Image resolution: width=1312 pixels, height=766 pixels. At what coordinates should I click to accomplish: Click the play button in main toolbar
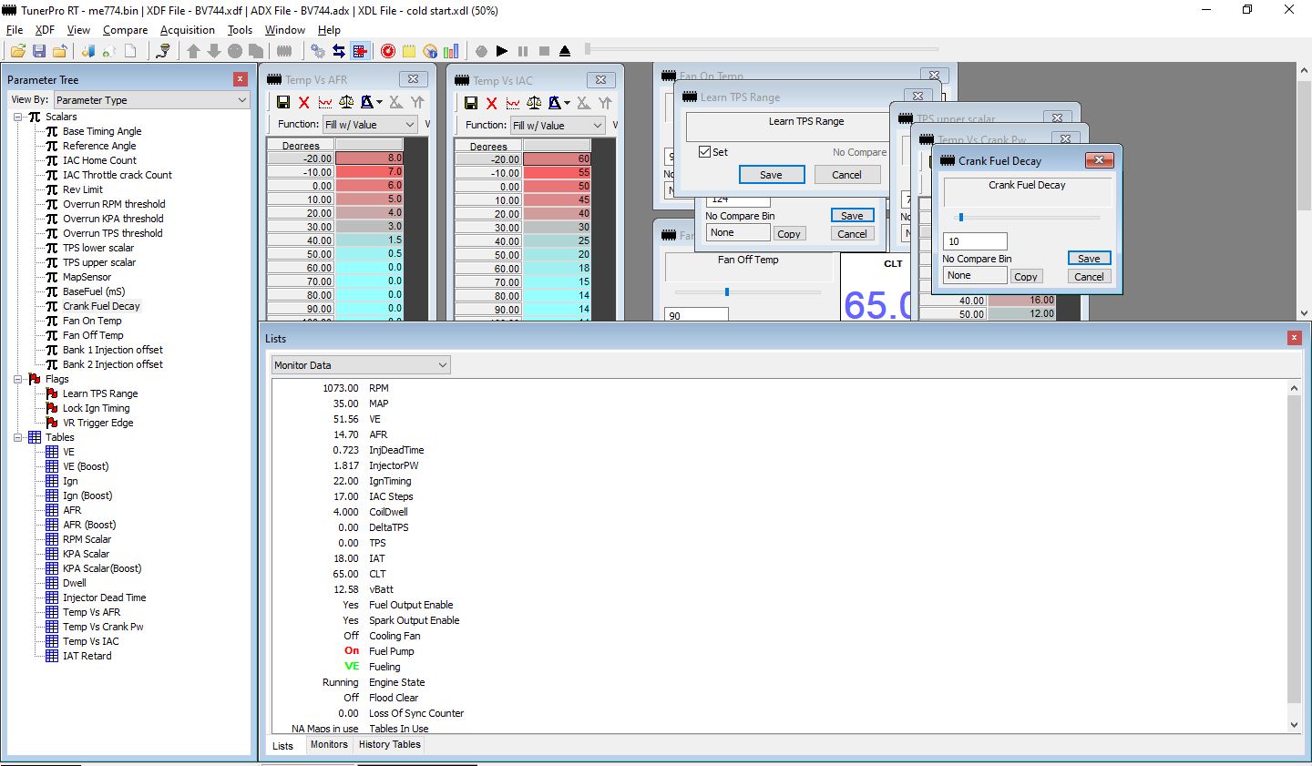[502, 51]
